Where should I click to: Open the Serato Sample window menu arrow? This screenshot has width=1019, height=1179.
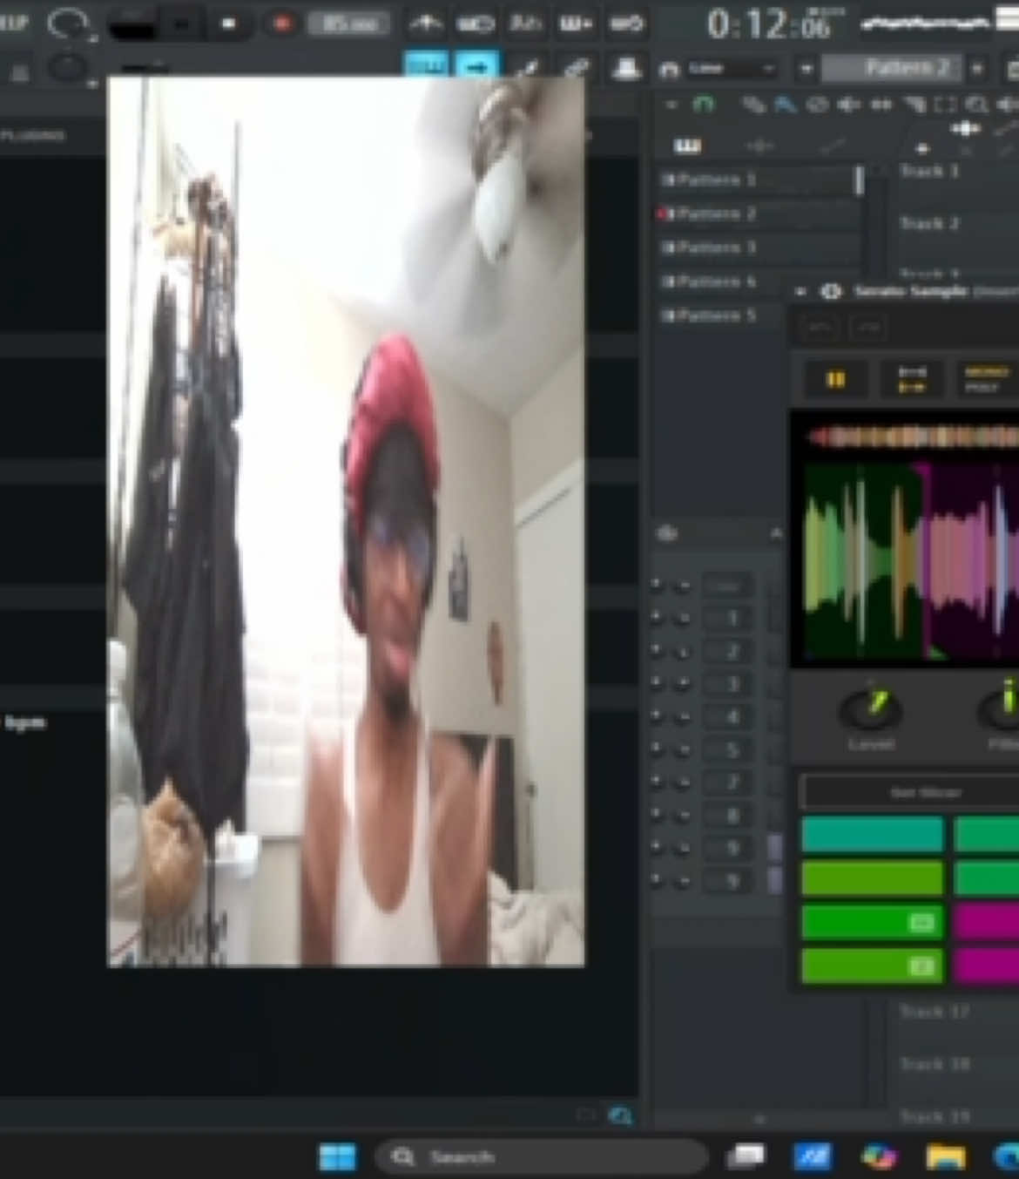click(x=800, y=292)
